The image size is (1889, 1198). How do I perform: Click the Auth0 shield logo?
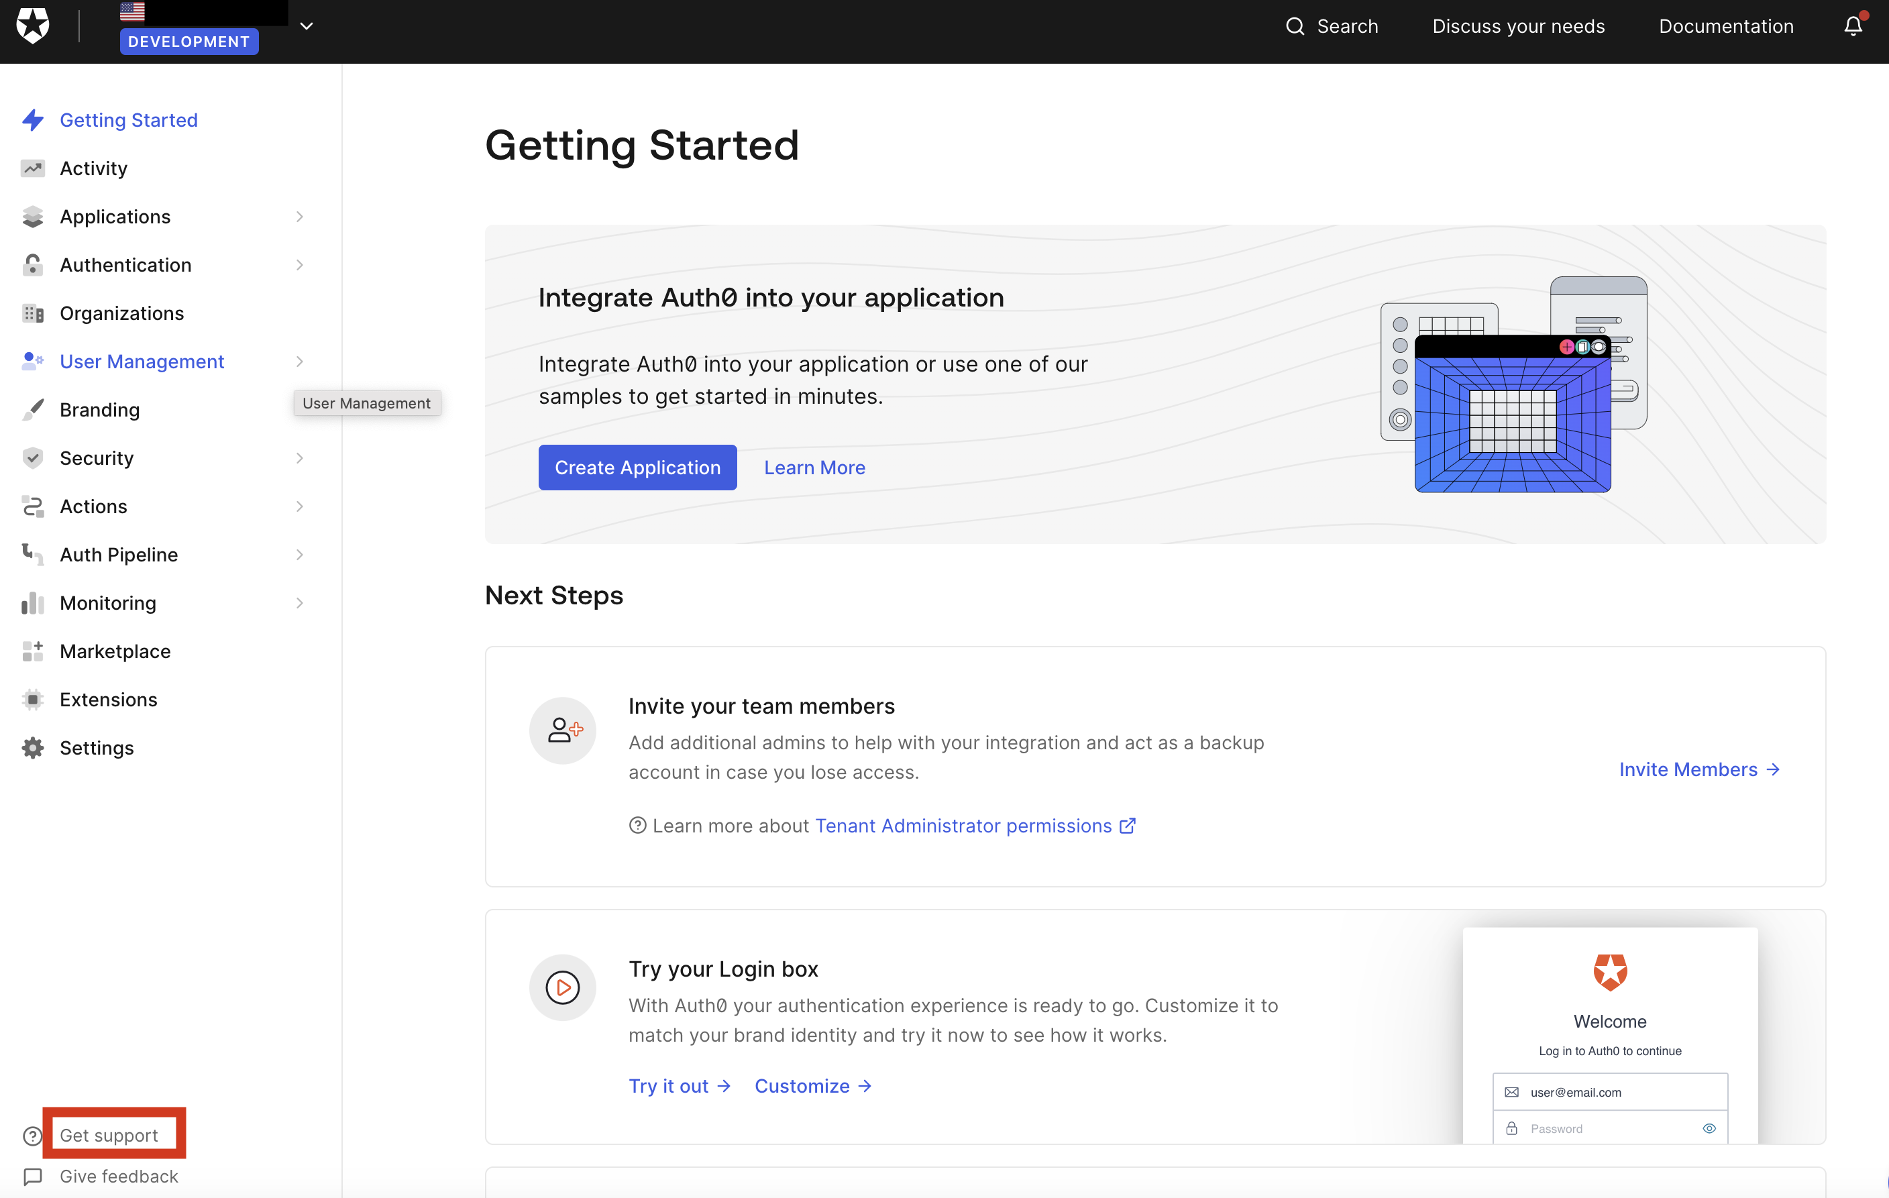(33, 25)
